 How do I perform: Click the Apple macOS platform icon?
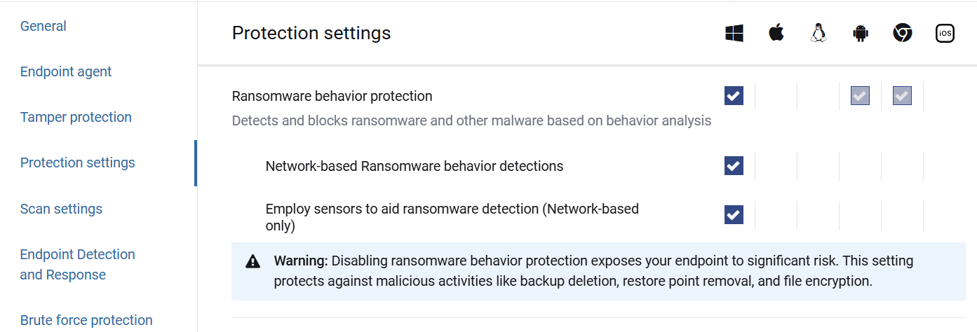click(x=776, y=33)
